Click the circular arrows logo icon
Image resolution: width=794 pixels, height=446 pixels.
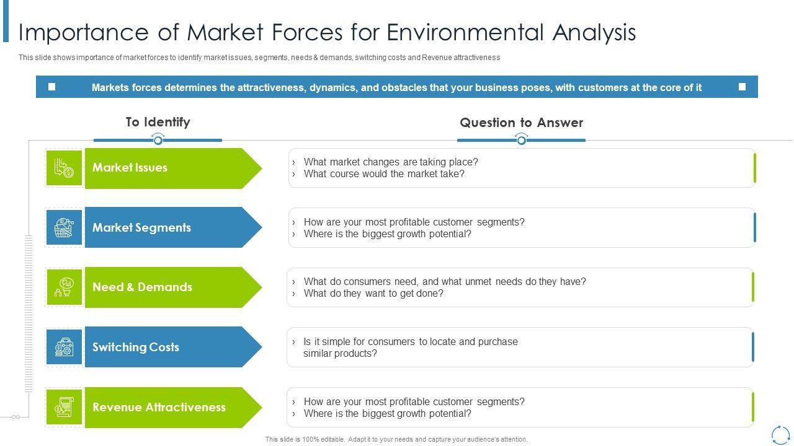coord(780,434)
